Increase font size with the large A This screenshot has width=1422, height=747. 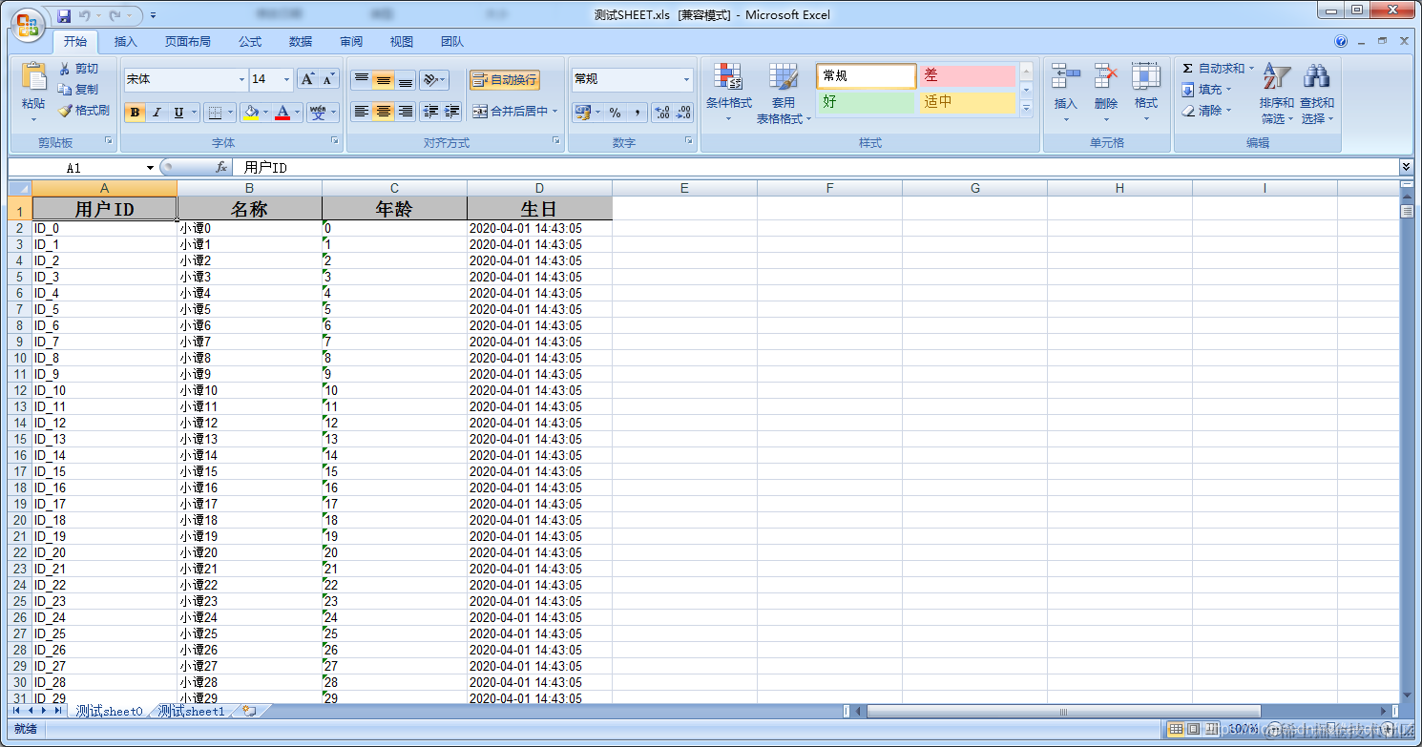click(x=307, y=79)
